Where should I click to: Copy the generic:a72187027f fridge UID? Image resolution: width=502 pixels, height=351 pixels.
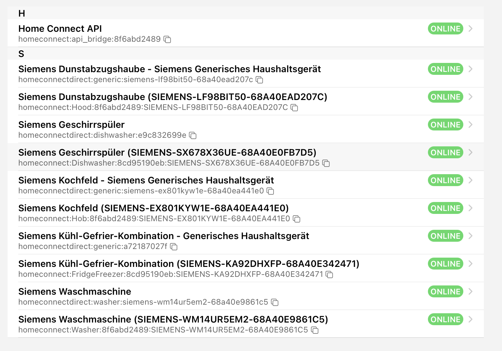174,247
